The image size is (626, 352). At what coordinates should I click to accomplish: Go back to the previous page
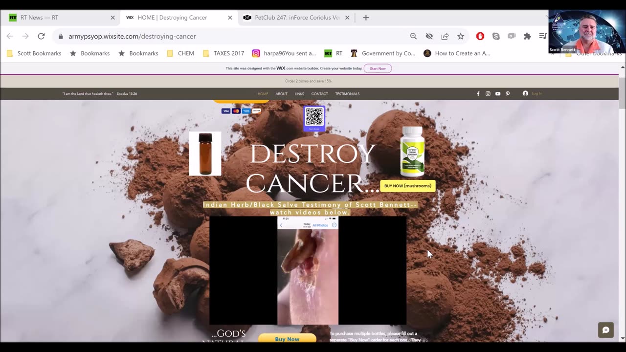pos(10,36)
